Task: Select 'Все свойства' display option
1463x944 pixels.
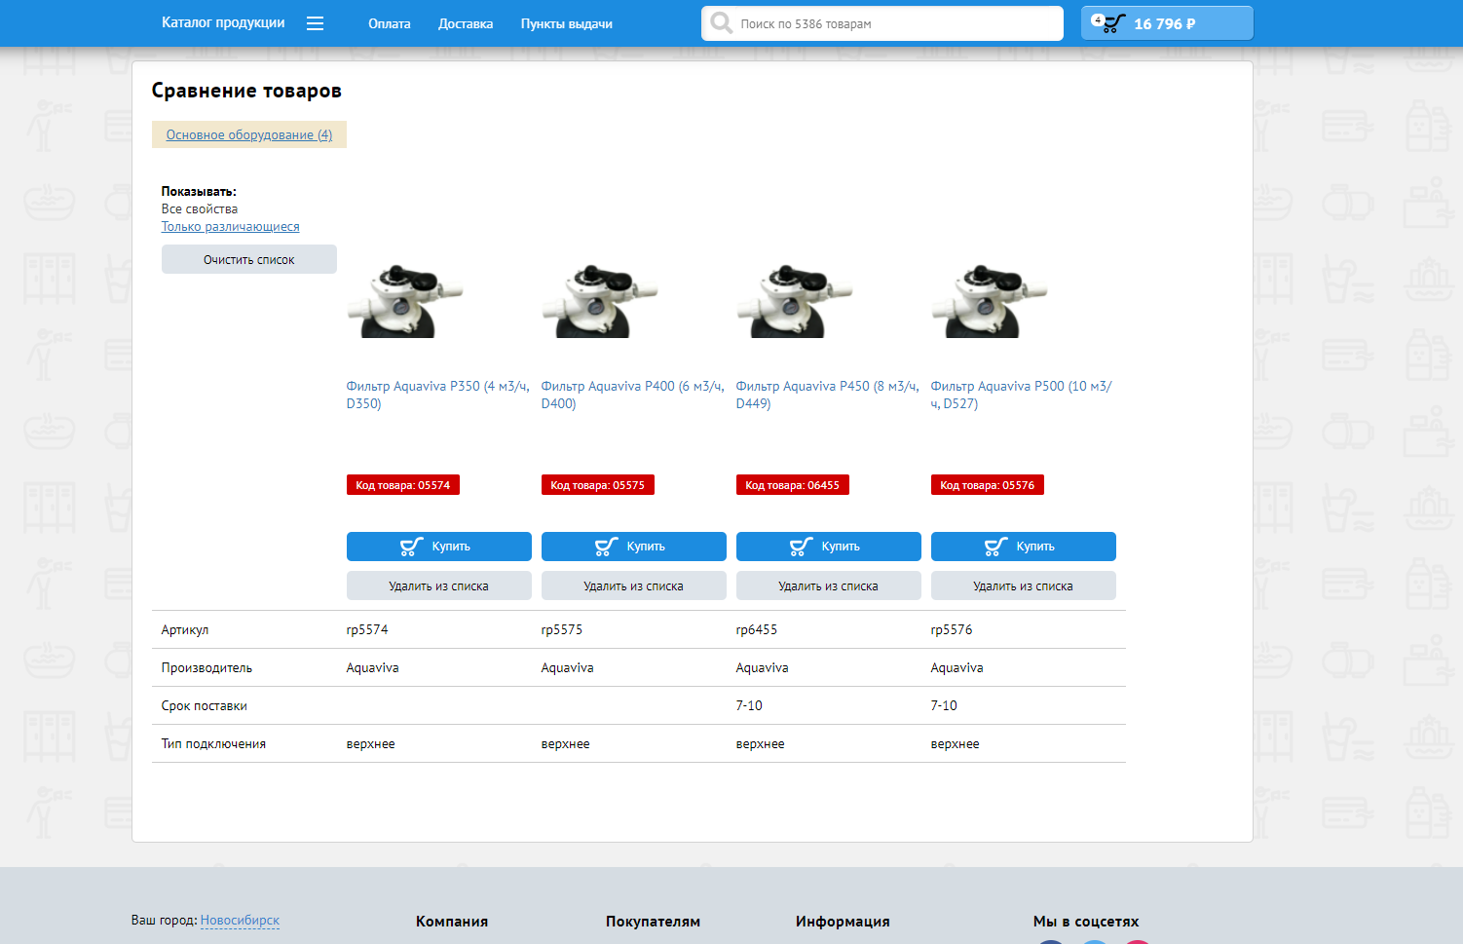Action: [200, 209]
